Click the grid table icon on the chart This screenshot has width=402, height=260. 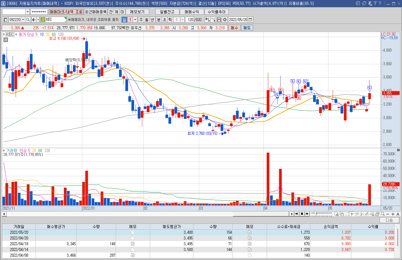tap(6, 40)
